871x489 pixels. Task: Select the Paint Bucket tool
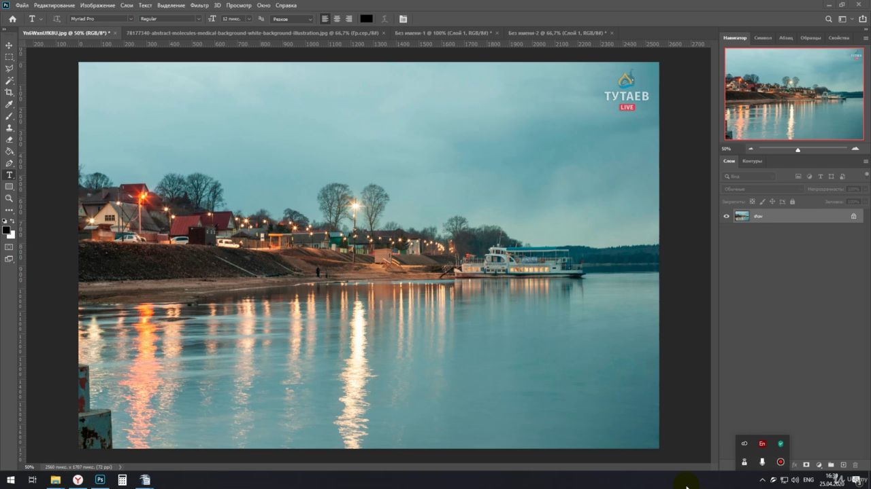(x=9, y=151)
